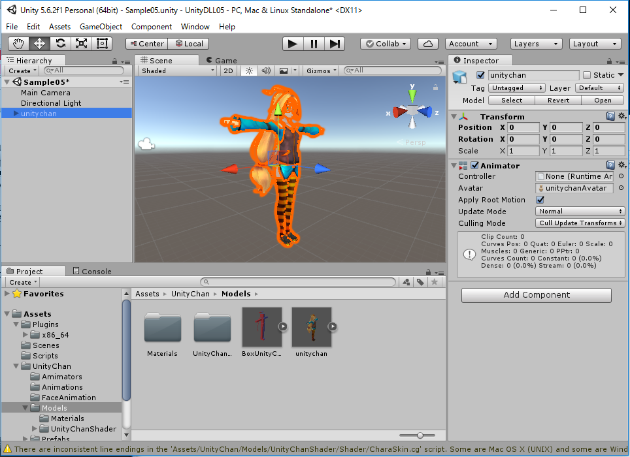
Task: Open the GameObject menu
Action: 101,27
